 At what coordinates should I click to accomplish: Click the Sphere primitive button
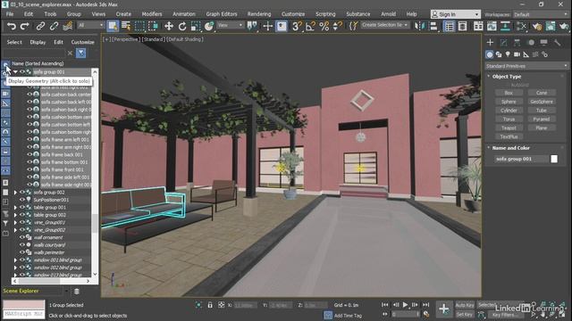click(509, 102)
